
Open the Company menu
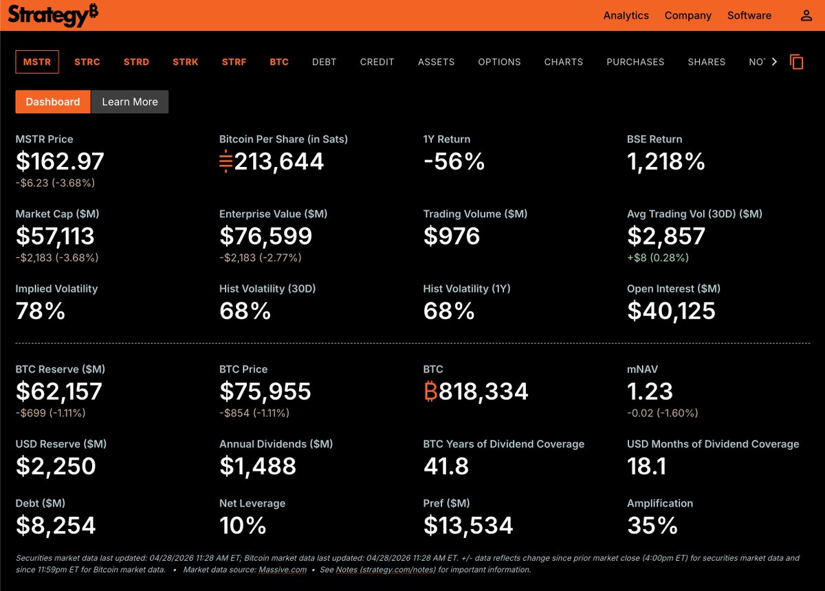click(x=687, y=15)
